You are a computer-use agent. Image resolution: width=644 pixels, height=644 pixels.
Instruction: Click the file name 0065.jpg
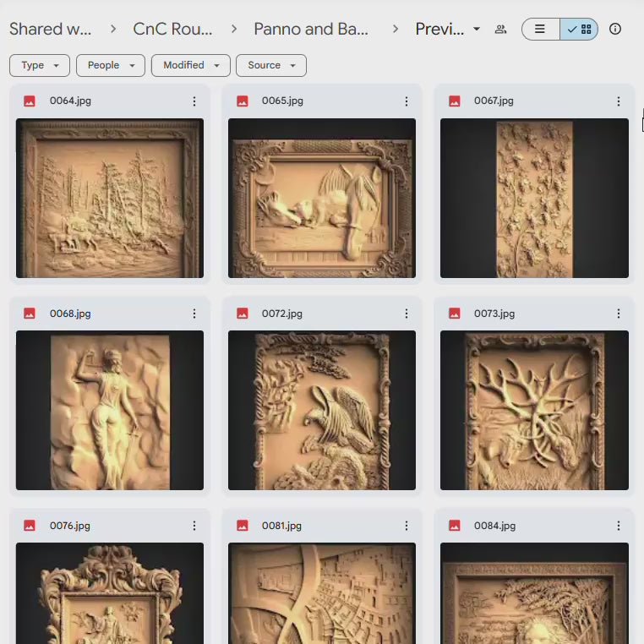(x=282, y=101)
